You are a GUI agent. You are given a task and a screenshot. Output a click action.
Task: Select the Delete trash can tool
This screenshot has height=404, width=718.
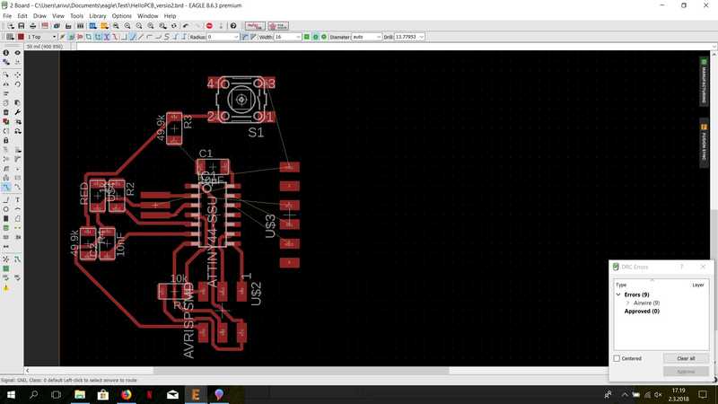[x=6, y=112]
